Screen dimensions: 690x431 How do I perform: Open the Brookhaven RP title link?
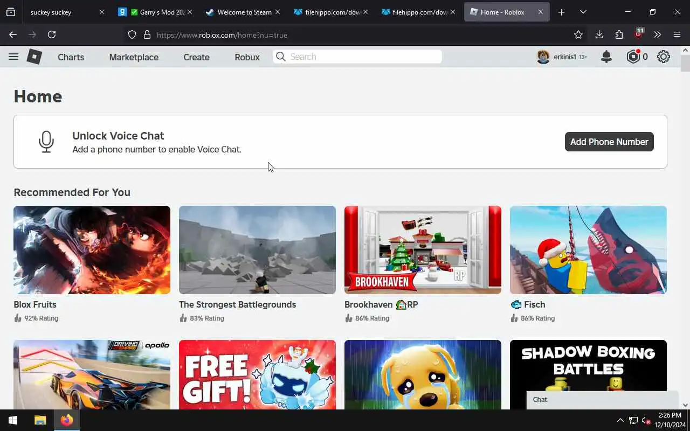[381, 304]
